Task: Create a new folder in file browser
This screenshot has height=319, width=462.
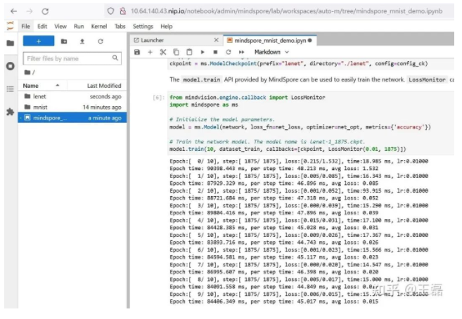Action: click(x=64, y=41)
